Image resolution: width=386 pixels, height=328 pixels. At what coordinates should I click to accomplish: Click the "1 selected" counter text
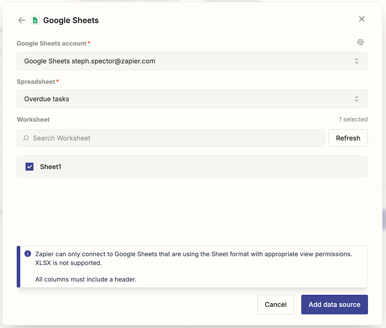353,119
